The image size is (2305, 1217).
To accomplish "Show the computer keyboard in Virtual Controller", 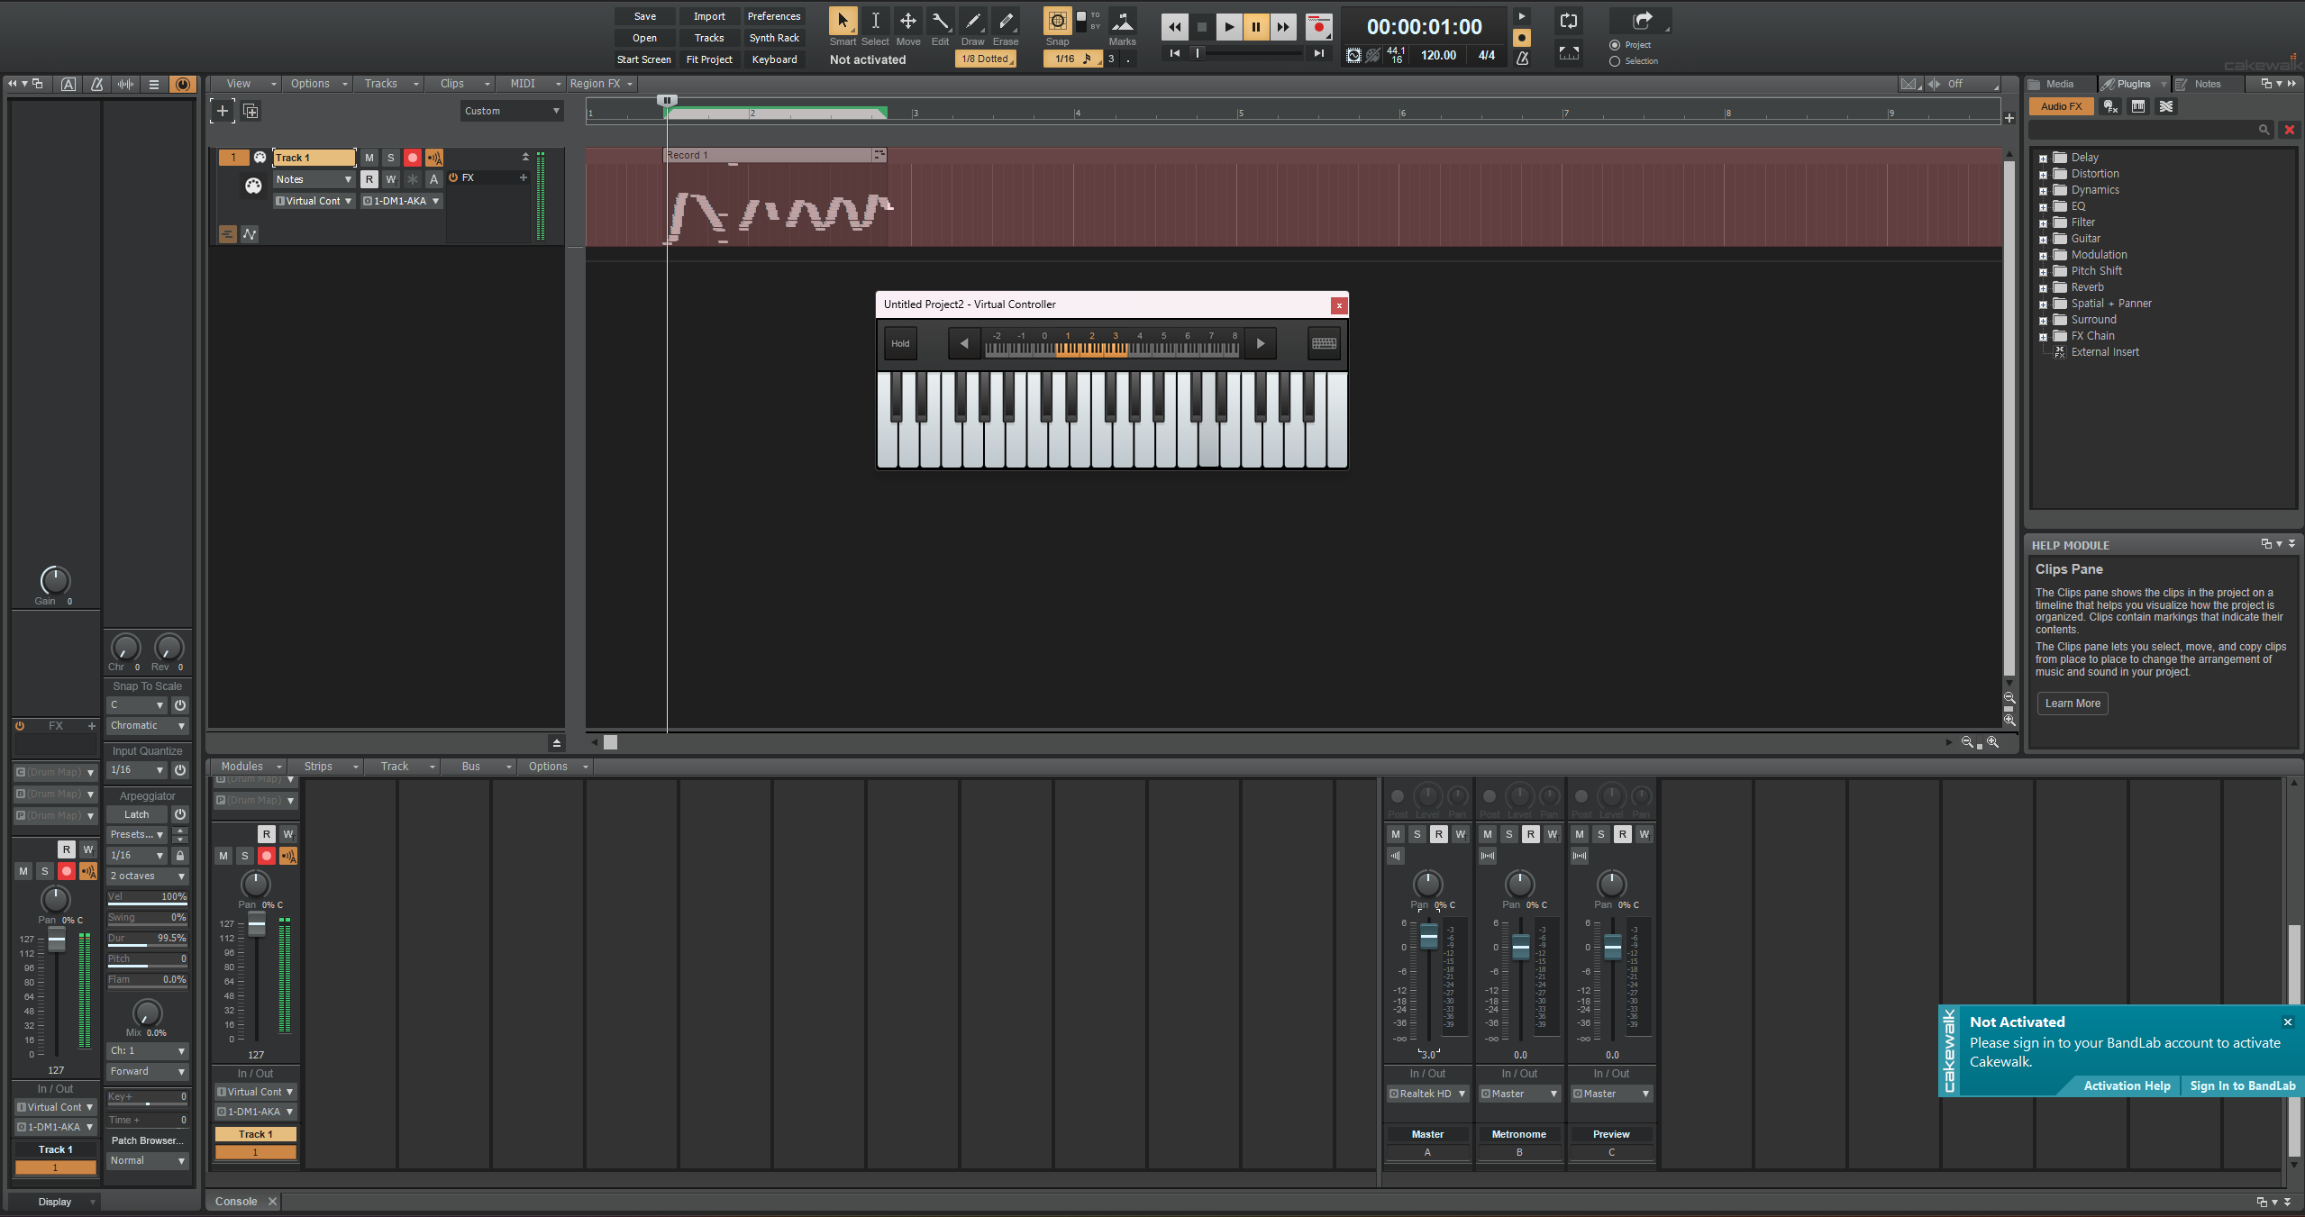I will [1324, 343].
